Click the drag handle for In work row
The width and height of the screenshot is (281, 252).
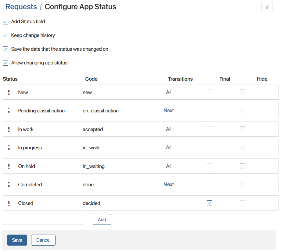coord(9,129)
